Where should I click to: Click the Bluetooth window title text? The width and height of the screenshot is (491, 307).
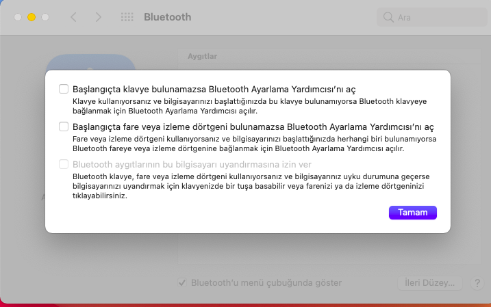click(167, 17)
